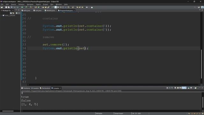
Task: Open the Refactor menu
Action: [x=21, y=4]
